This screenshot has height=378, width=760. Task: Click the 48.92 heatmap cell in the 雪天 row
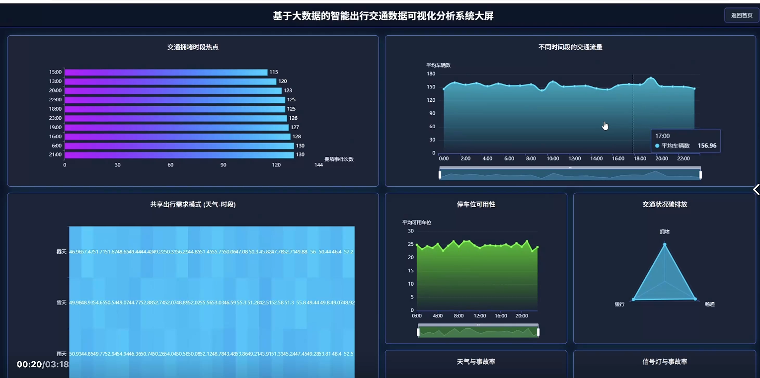pyautogui.click(x=348, y=302)
